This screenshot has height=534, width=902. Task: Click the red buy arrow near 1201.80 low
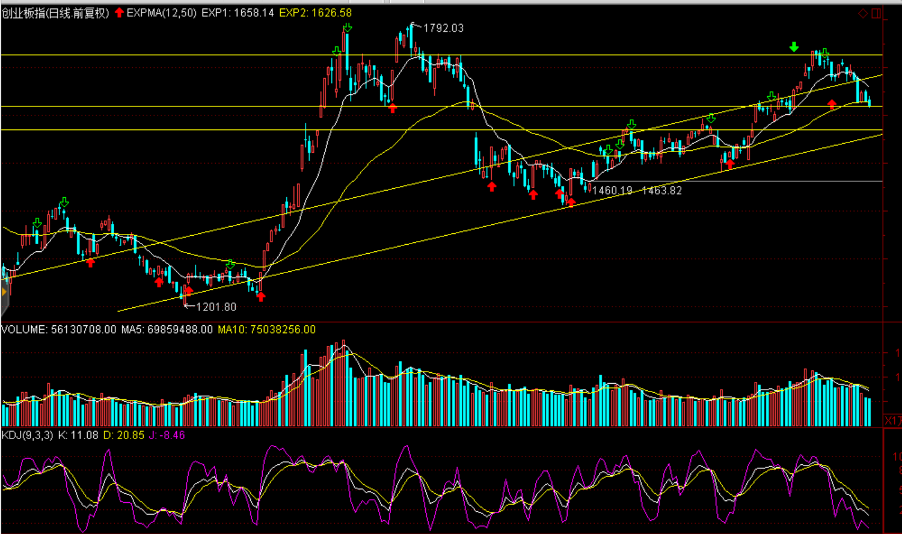tap(188, 292)
